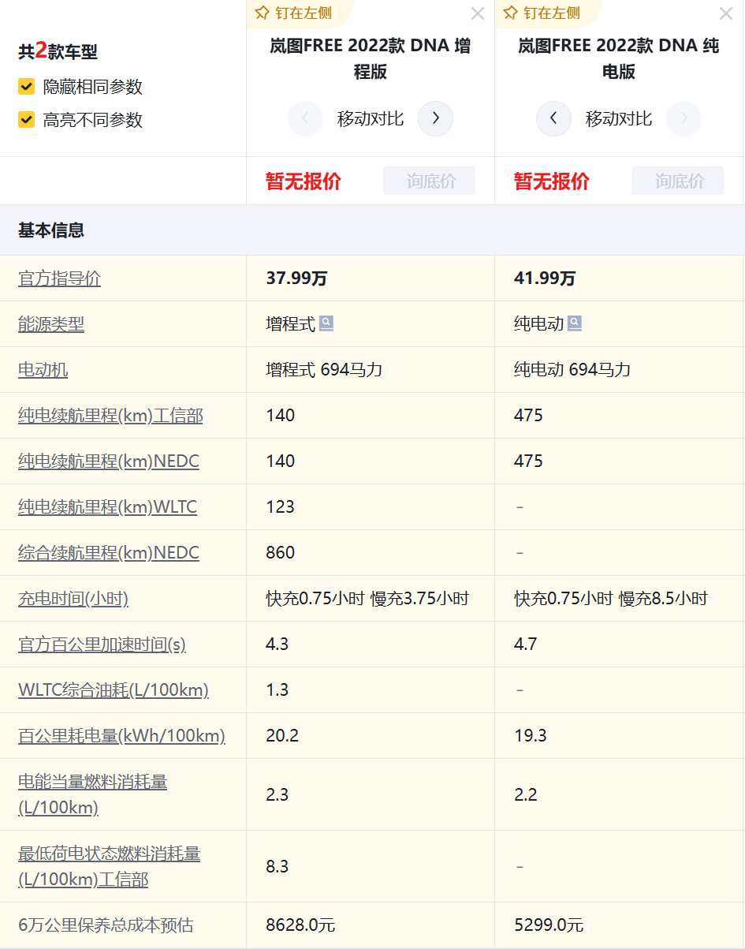This screenshot has height=949, width=745.
Task: Pin the 纯电版 column using 钉在左侧 icon
Action: tap(541, 13)
